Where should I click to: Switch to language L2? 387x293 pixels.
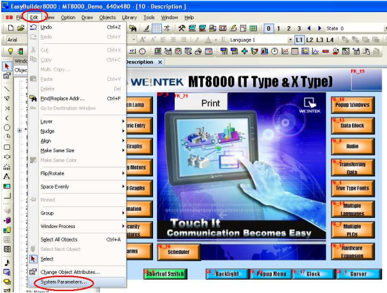[309, 39]
